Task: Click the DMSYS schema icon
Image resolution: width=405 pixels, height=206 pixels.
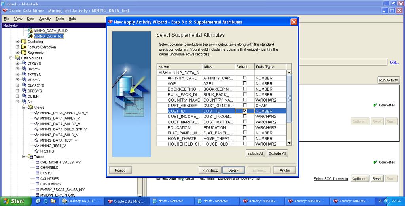Action: click(x=24, y=69)
